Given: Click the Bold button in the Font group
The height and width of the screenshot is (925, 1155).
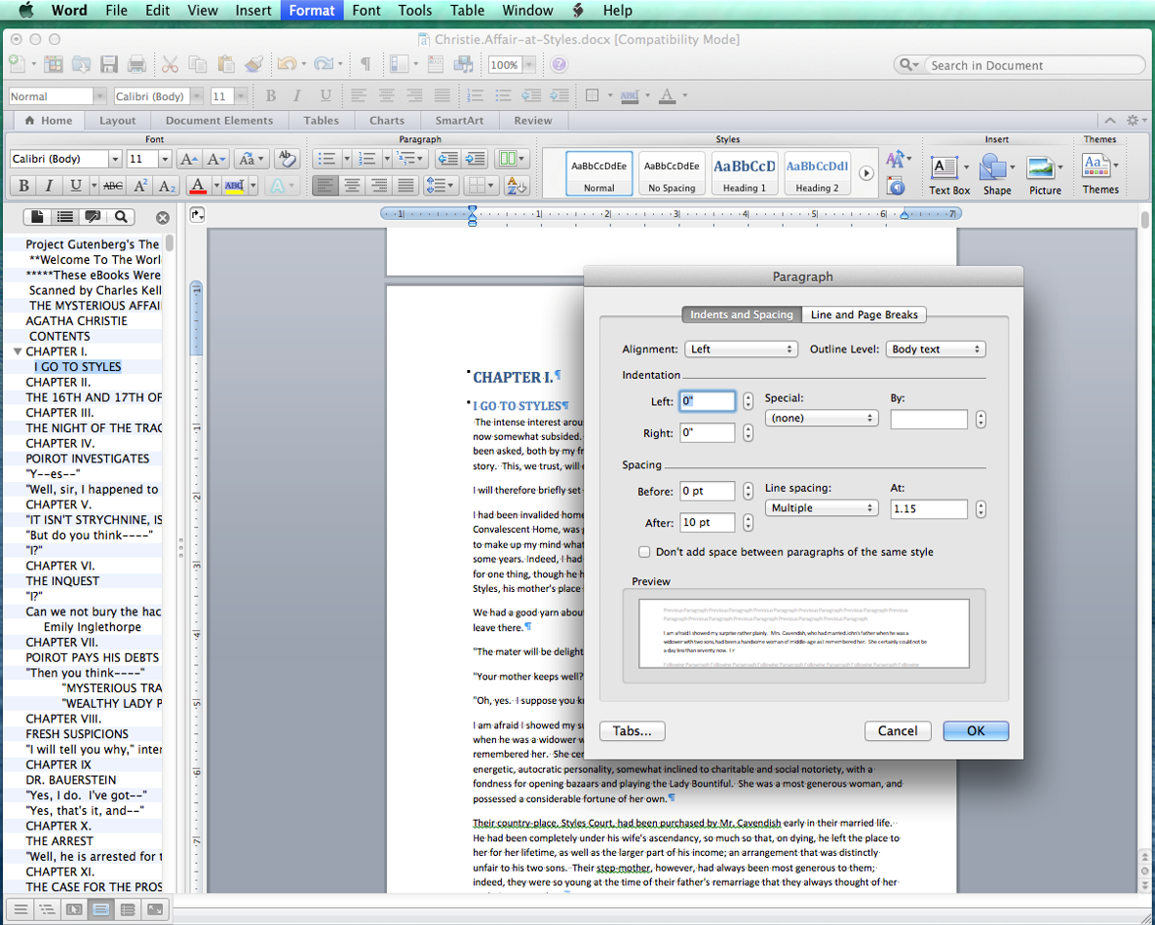Looking at the screenshot, I should tap(23, 186).
